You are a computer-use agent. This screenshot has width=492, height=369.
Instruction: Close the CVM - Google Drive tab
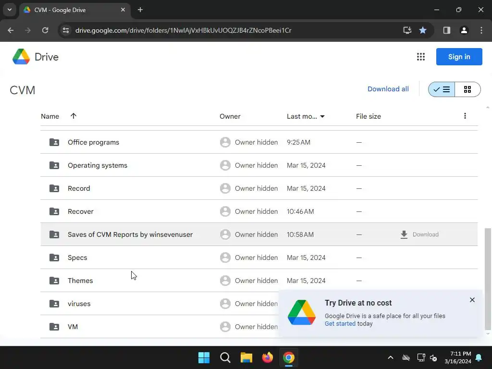123,10
